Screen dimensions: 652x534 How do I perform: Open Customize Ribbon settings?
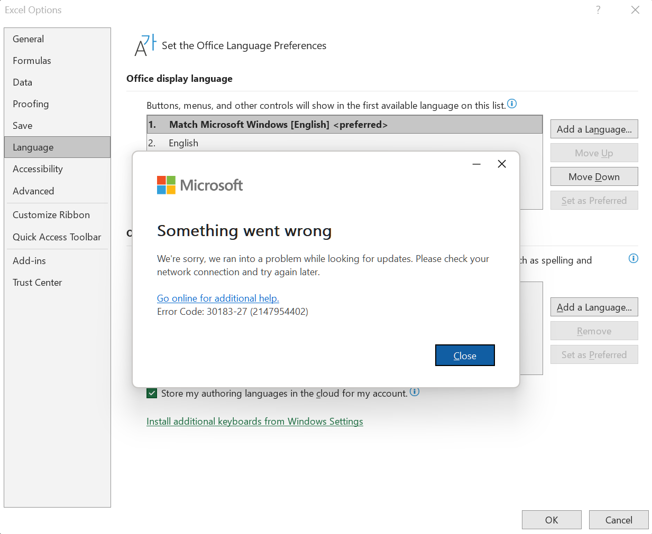click(57, 215)
